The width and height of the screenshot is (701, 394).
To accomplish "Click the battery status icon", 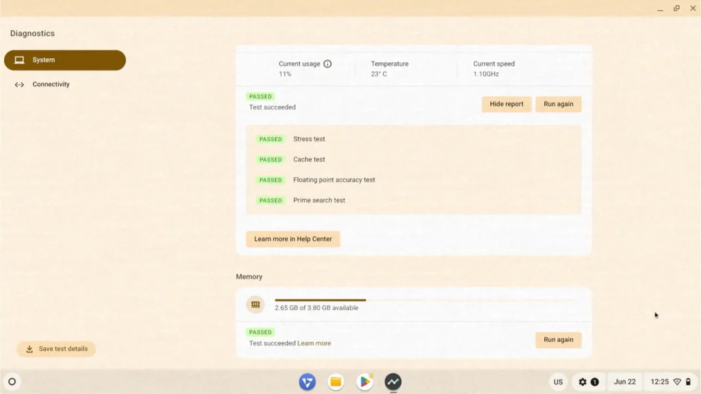I will click(x=689, y=382).
